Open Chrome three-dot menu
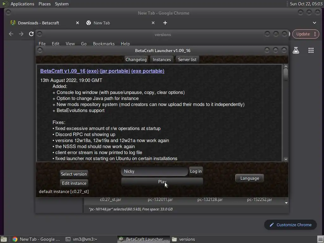Image resolution: width=324 pixels, height=243 pixels. coord(315,34)
